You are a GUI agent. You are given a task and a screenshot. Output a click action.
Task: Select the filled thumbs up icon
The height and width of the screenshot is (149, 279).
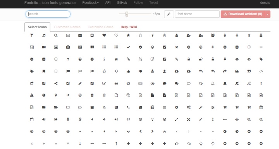[x=128, y=71]
